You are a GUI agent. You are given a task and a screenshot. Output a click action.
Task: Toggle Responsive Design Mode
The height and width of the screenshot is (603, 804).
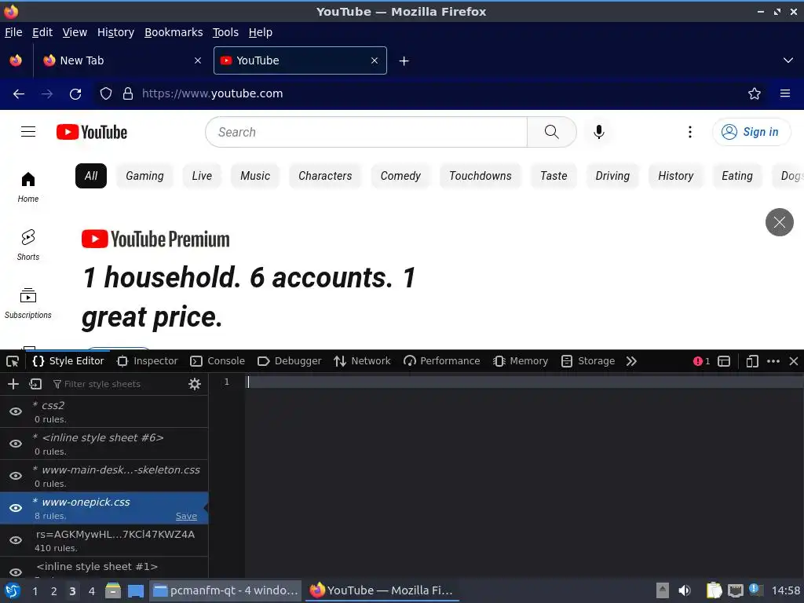pyautogui.click(x=751, y=361)
